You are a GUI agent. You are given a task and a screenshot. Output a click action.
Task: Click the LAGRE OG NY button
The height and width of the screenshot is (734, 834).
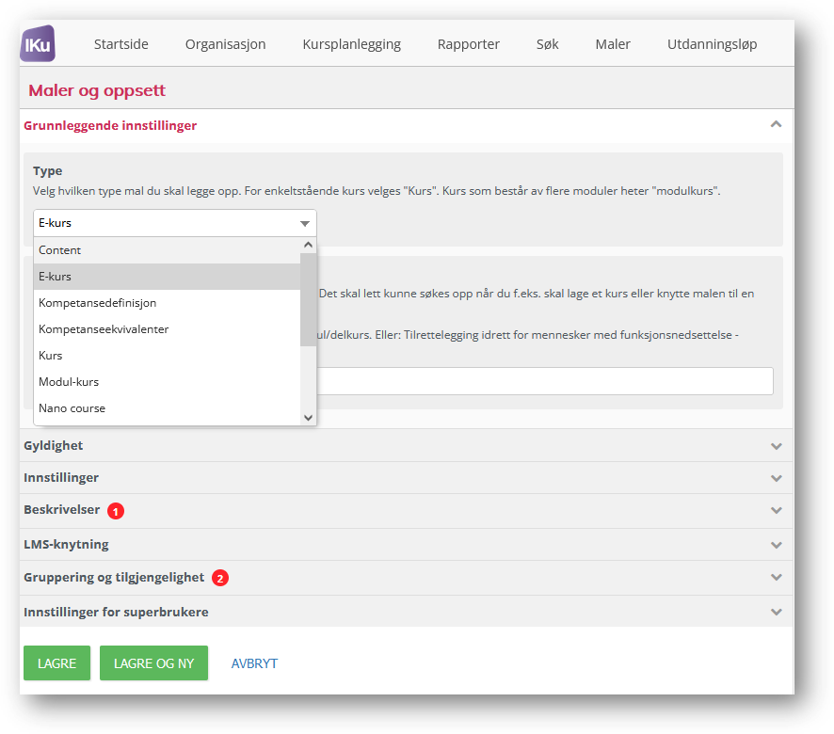point(153,663)
